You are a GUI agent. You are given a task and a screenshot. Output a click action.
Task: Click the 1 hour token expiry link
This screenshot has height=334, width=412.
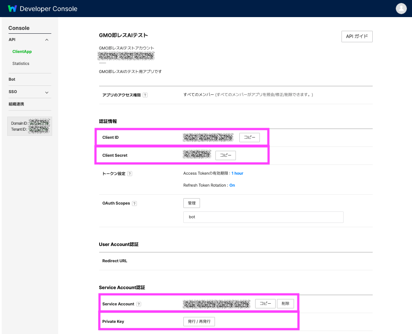tap(237, 173)
